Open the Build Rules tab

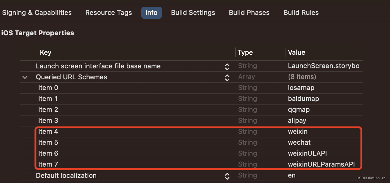(x=301, y=12)
